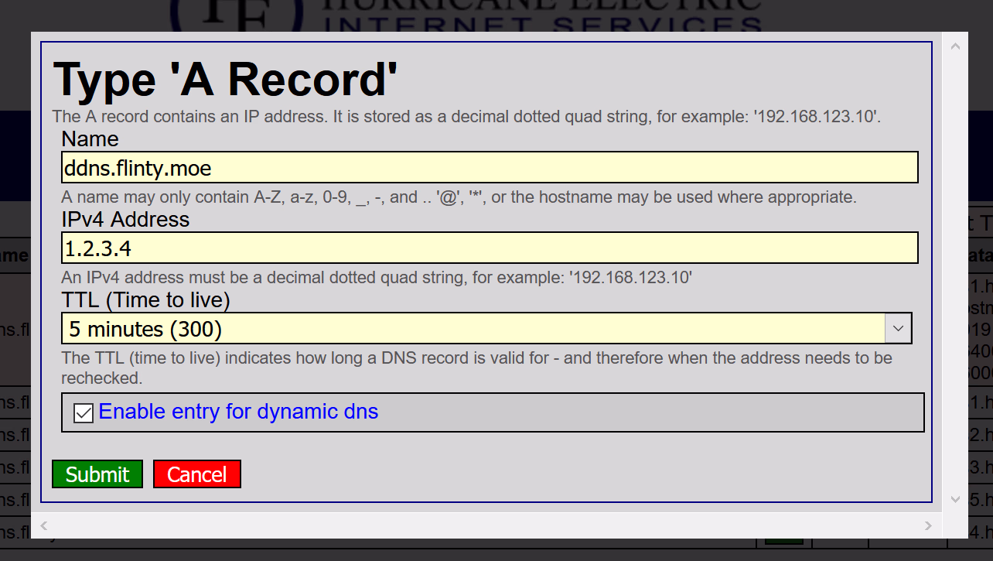
Task: Click 'Enable entry for dynamic dns' label
Action: [x=238, y=412]
